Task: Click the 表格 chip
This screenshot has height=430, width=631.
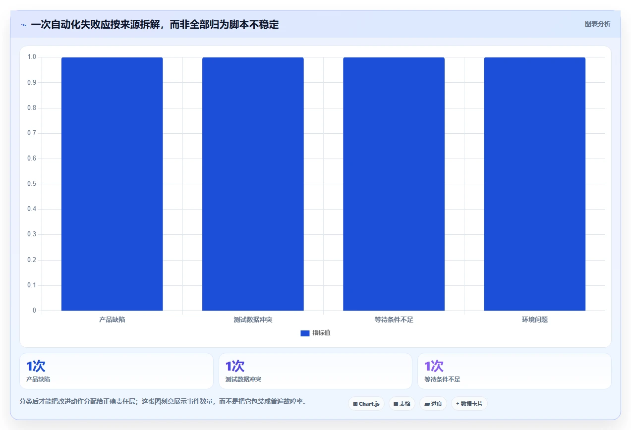Action: [402, 404]
